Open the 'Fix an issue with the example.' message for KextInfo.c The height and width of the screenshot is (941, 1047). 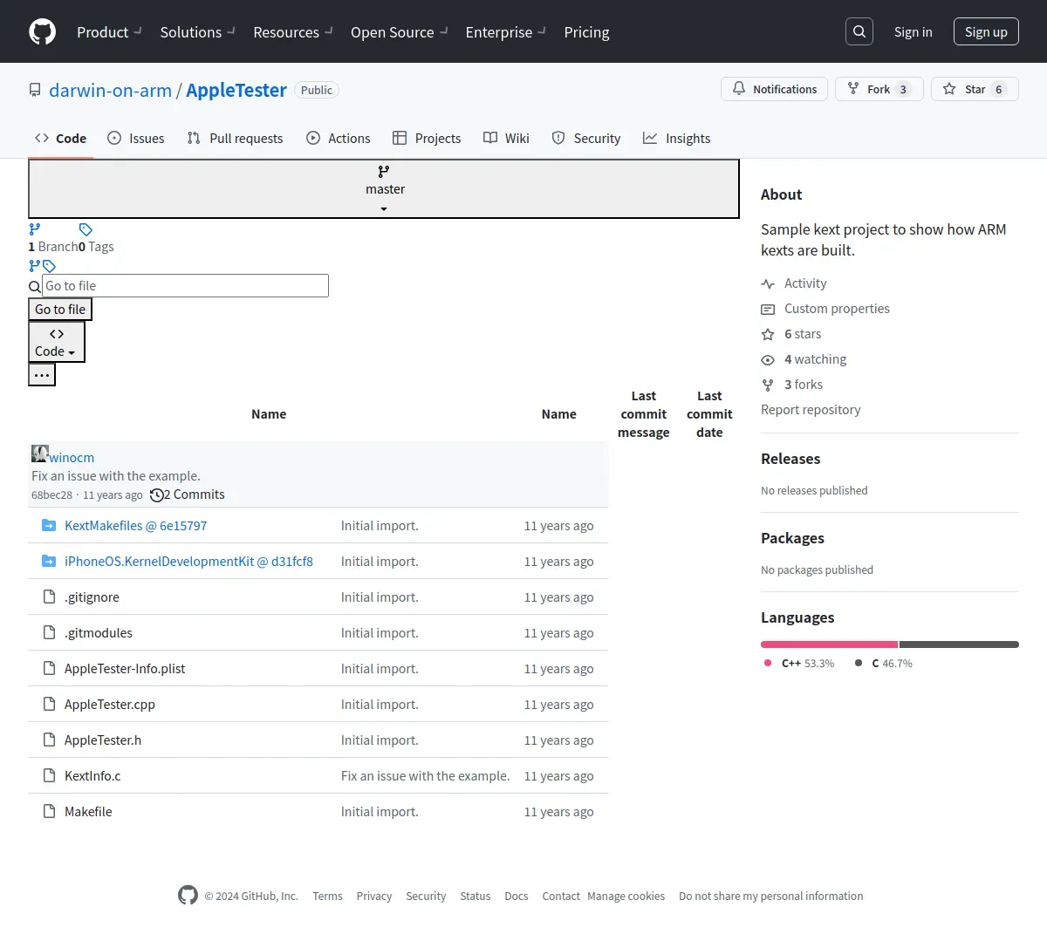pyautogui.click(x=425, y=776)
